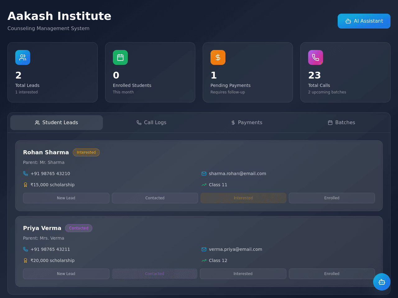Open the Payments tab
The height and width of the screenshot is (298, 398).
pos(247,123)
